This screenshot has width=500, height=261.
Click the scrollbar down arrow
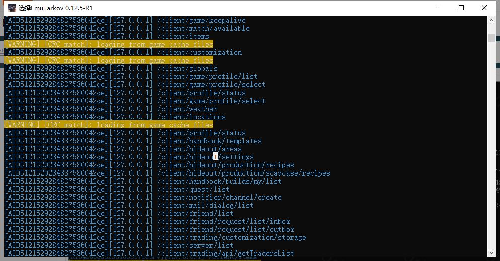coord(491,253)
